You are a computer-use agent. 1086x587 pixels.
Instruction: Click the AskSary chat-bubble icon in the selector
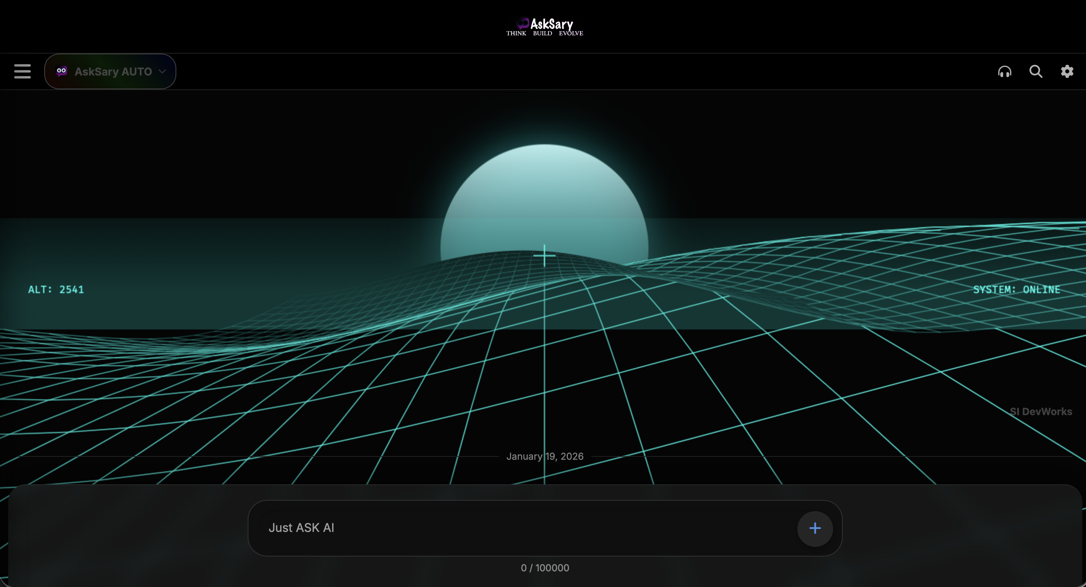(x=61, y=71)
